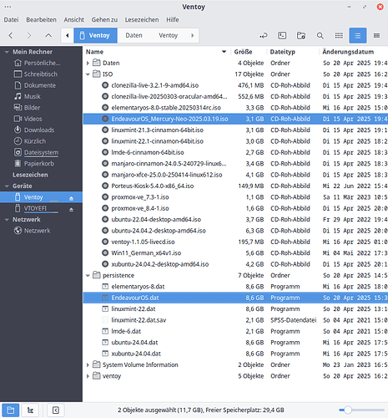Collapse Mein Rechner sidebar section
Screen dimensions: 388x418
tap(7, 52)
